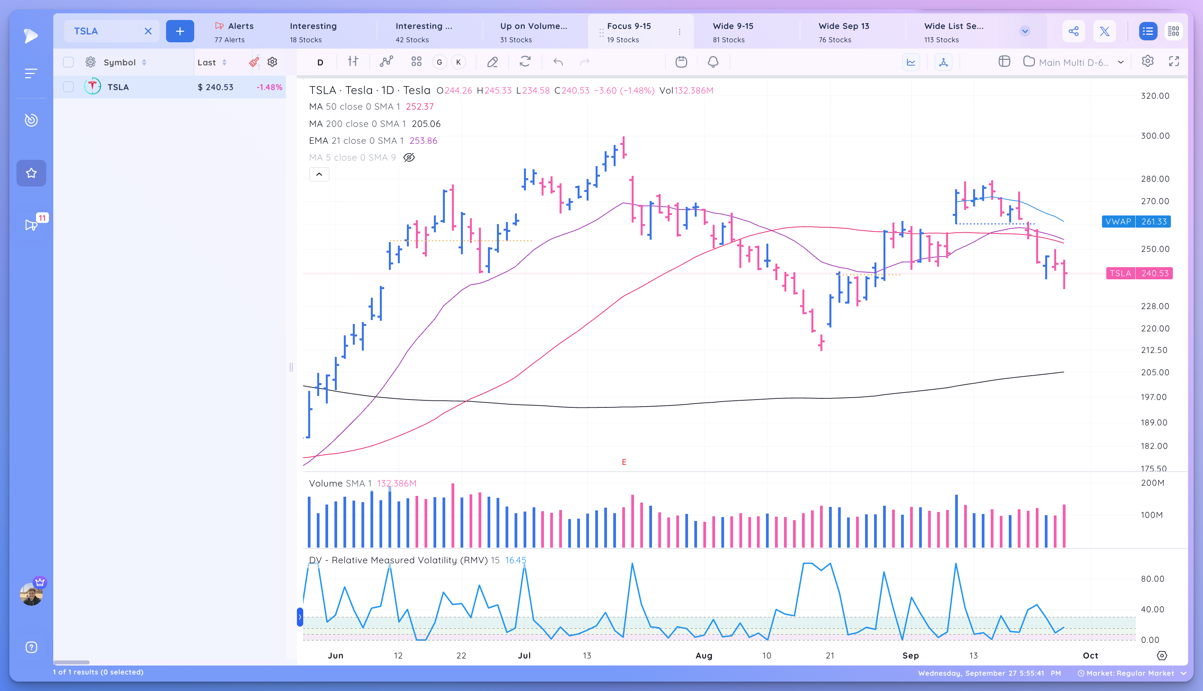This screenshot has height=691, width=1203.
Task: Open watchlist table settings gear
Action: pos(272,62)
